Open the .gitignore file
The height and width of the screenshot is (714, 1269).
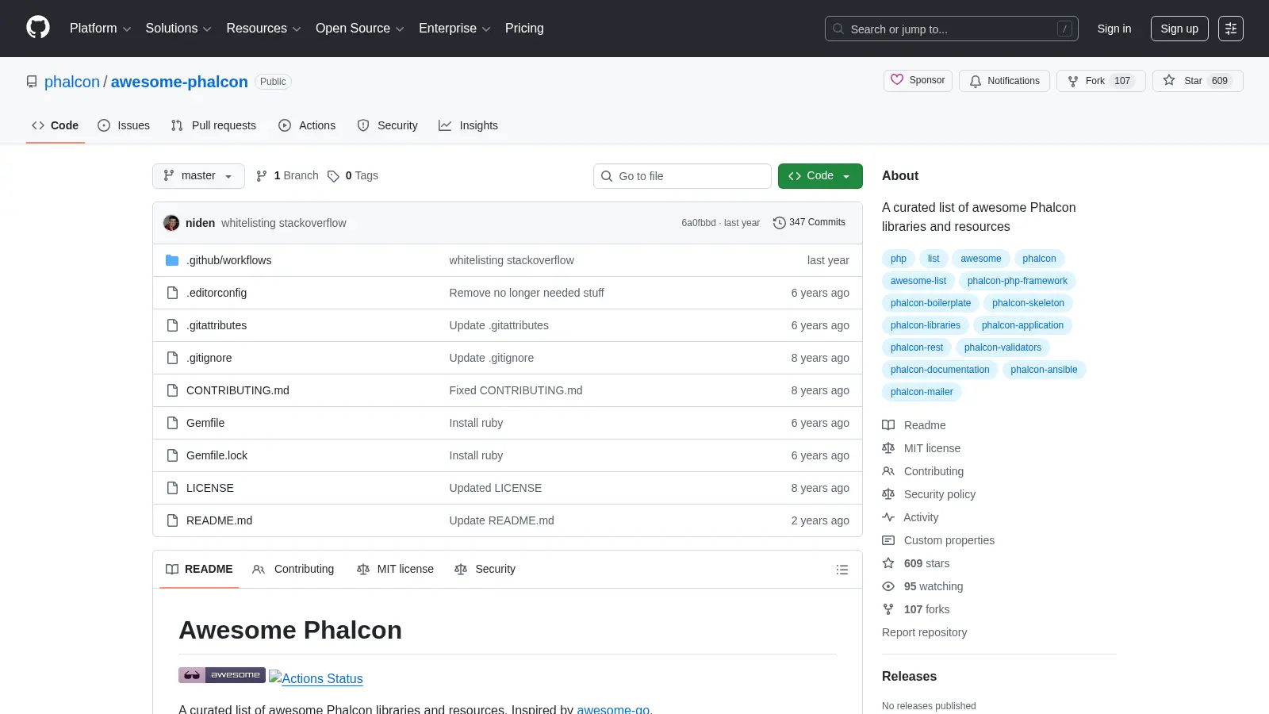pos(209,358)
